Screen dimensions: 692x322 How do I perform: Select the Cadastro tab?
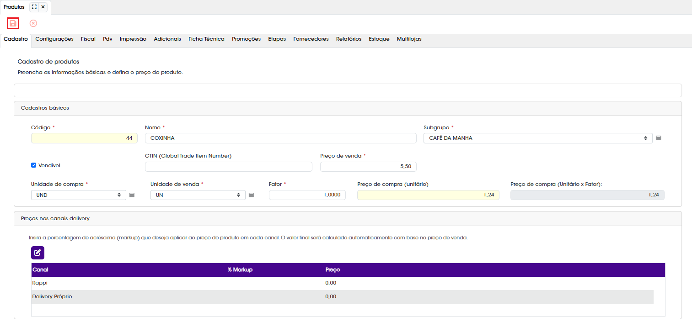pyautogui.click(x=16, y=39)
